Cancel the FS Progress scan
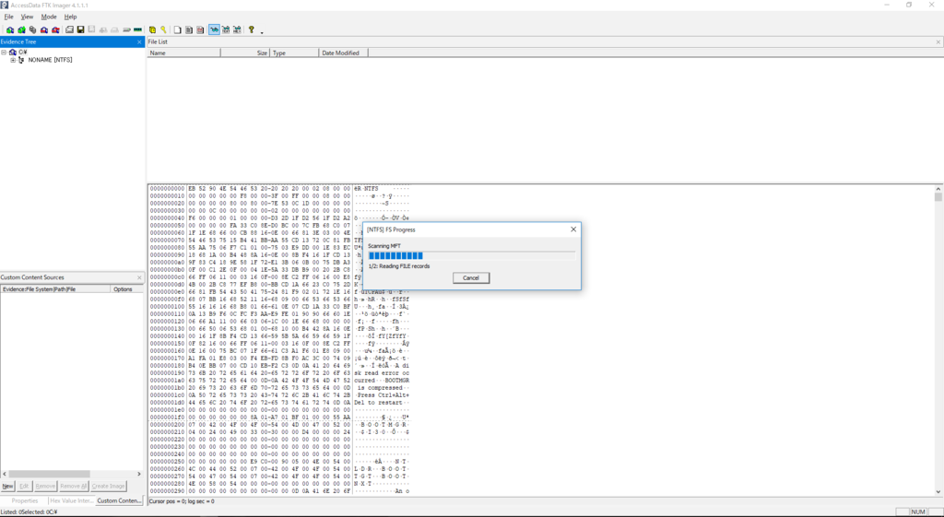944x517 pixels. coord(471,278)
